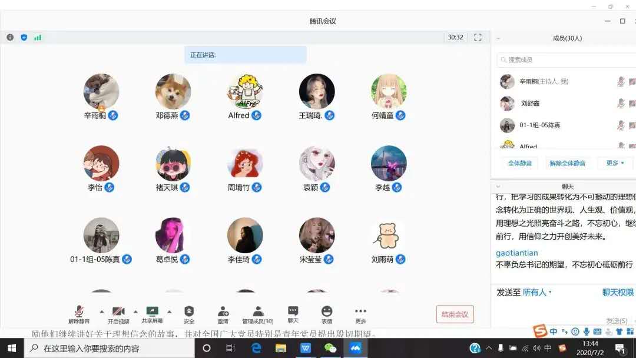The image size is (636, 358).
Task: Collapse the 成员(30人) panel chevron
Action: click(x=499, y=38)
